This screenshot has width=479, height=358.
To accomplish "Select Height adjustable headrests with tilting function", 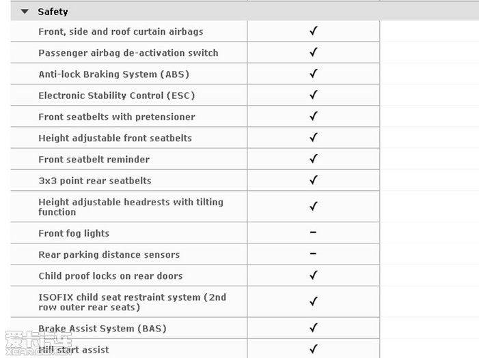I will pos(131,207).
